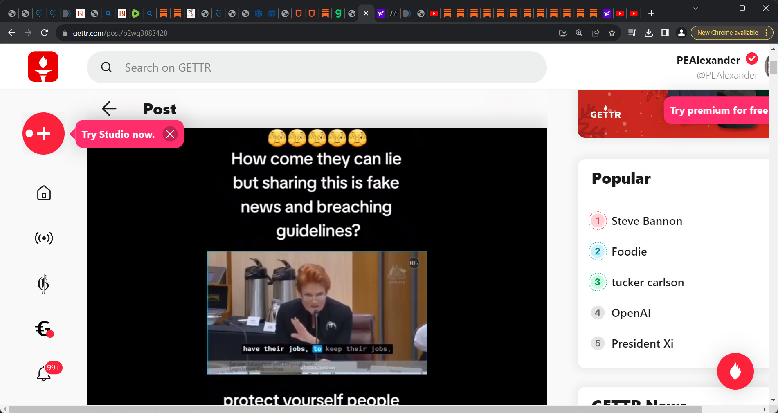Reload the page with the refresh icon
Viewport: 778px width, 413px height.
(45, 33)
